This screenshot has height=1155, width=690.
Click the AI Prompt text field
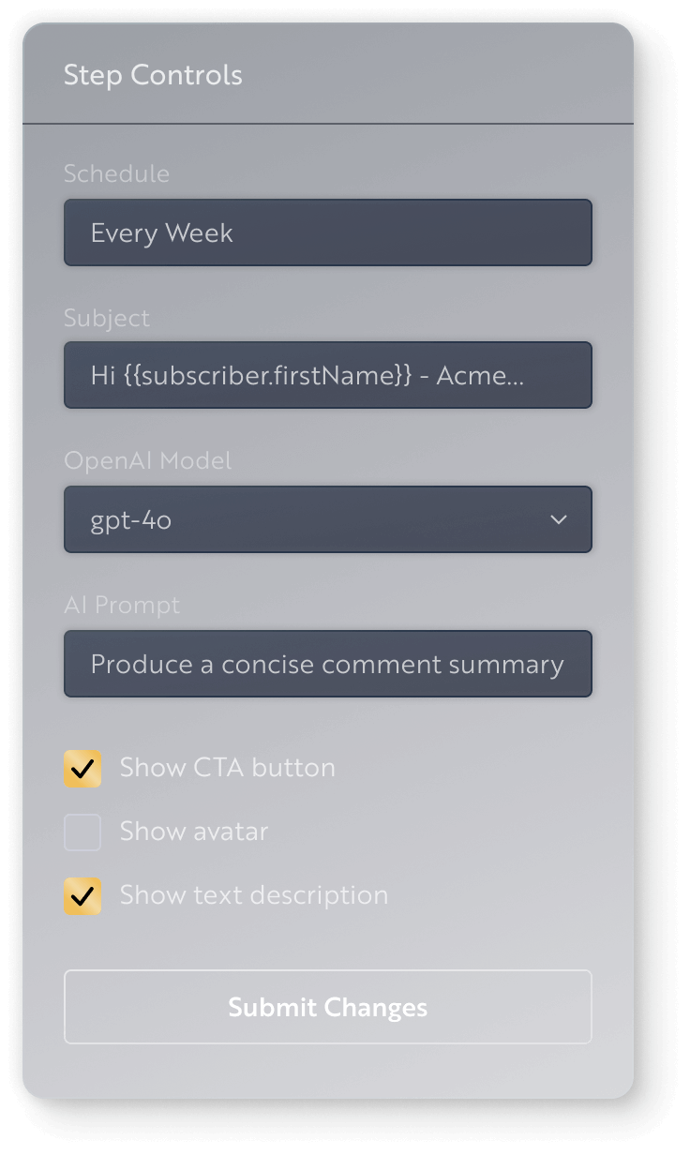point(328,664)
